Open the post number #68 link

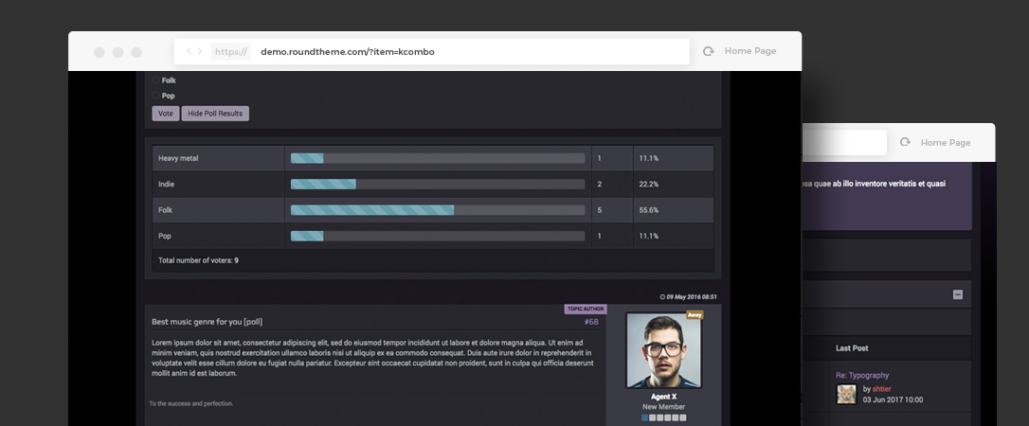591,322
